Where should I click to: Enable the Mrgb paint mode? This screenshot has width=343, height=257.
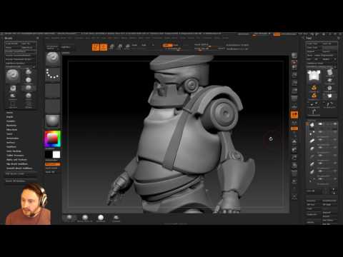134,45
